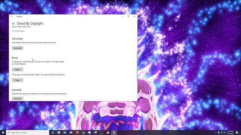Click the Reset section heading
This screenshot has height=135, width=241.
point(15,58)
